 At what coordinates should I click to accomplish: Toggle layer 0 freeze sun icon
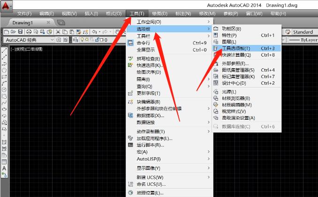(87, 40)
